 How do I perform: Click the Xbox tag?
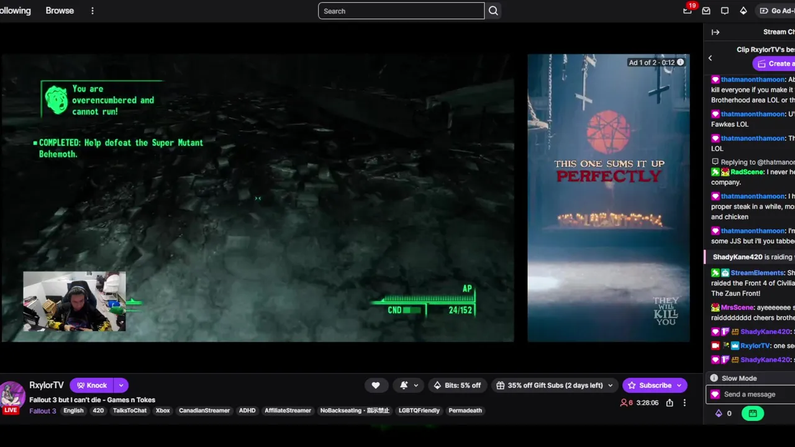point(163,410)
